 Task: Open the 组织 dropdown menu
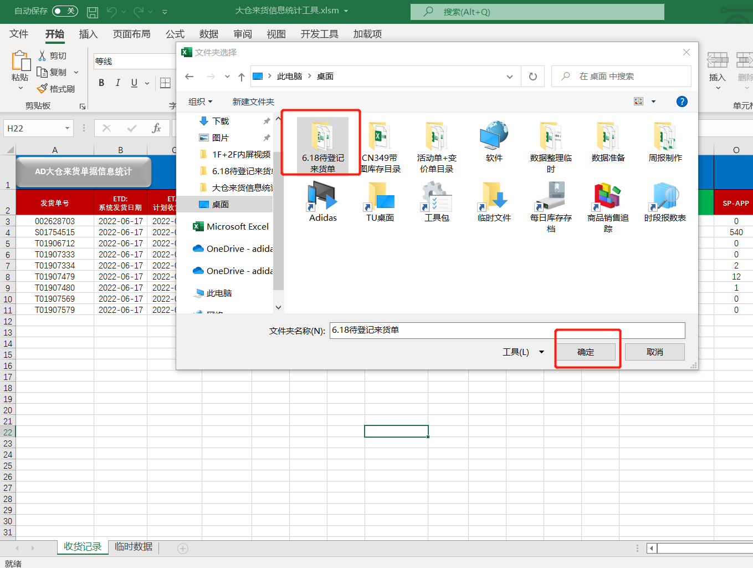click(x=200, y=102)
